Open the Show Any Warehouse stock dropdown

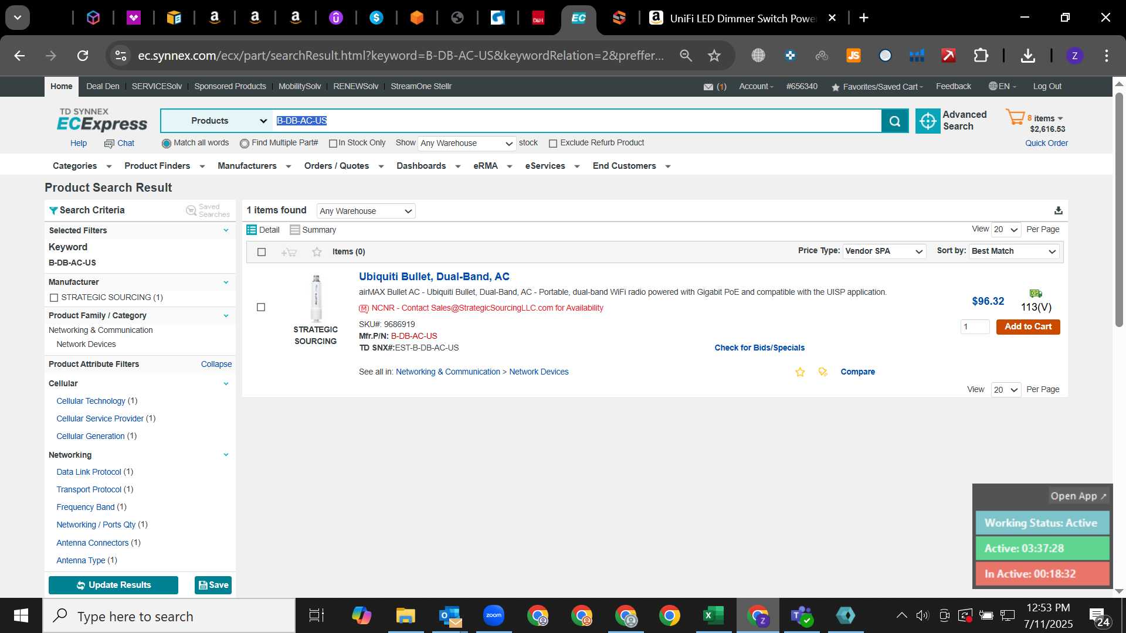[467, 144]
